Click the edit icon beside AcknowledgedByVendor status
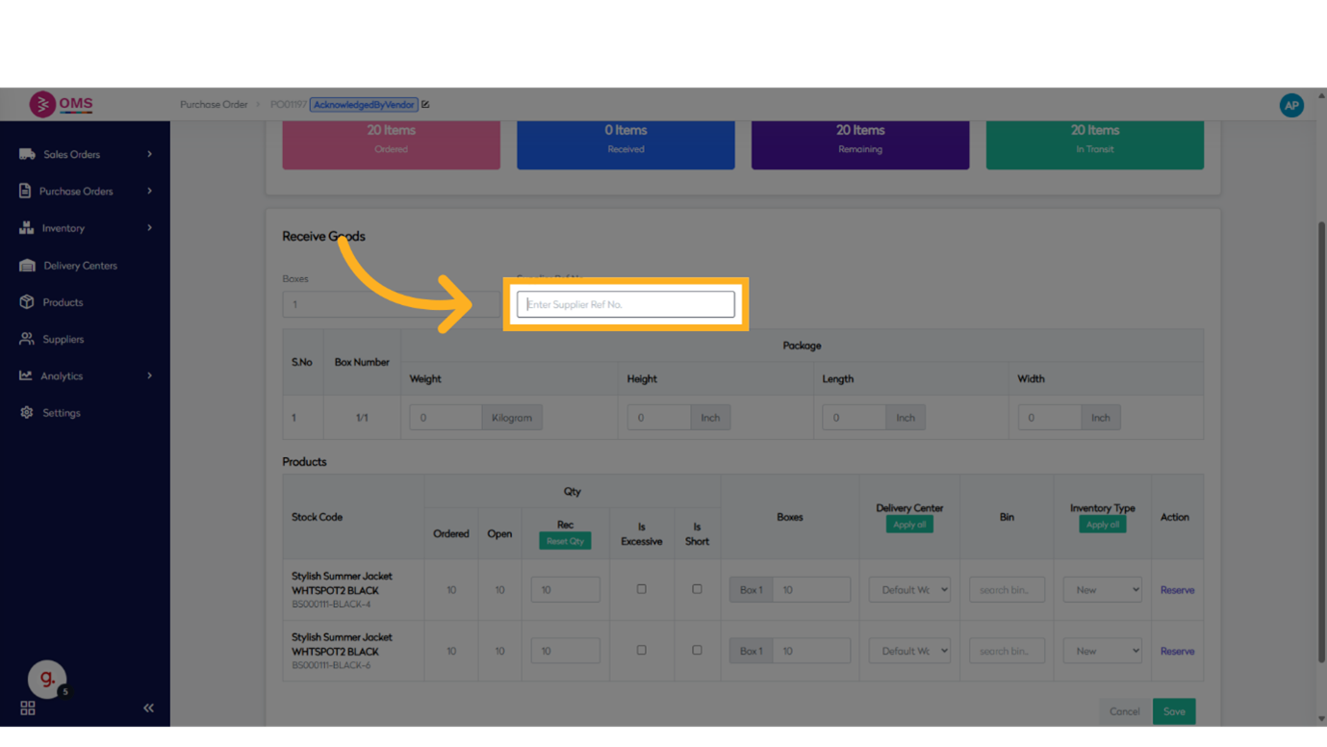Screen dimensions: 1327x747 point(425,105)
